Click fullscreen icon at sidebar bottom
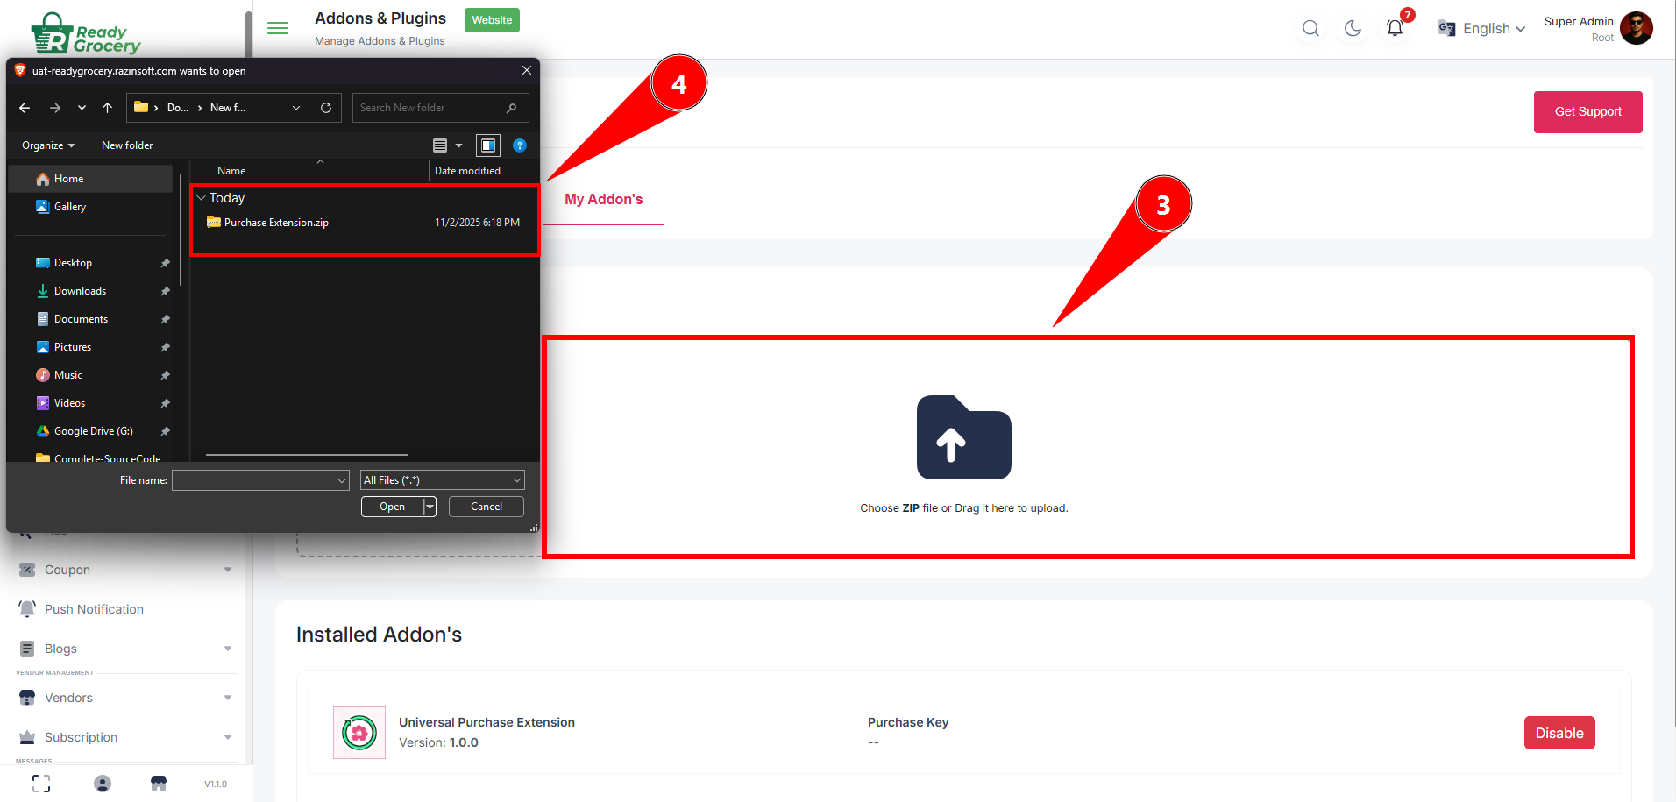 click(41, 784)
